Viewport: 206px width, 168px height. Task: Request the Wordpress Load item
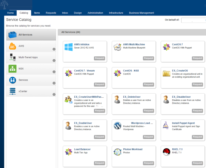point(148,137)
